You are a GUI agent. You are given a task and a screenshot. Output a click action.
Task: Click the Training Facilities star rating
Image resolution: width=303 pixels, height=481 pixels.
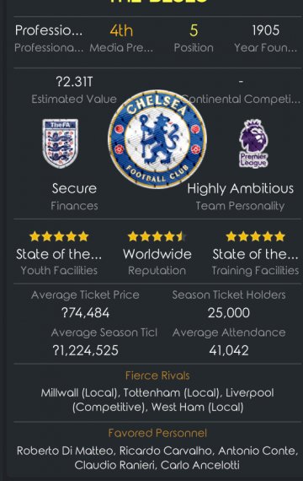click(x=255, y=236)
